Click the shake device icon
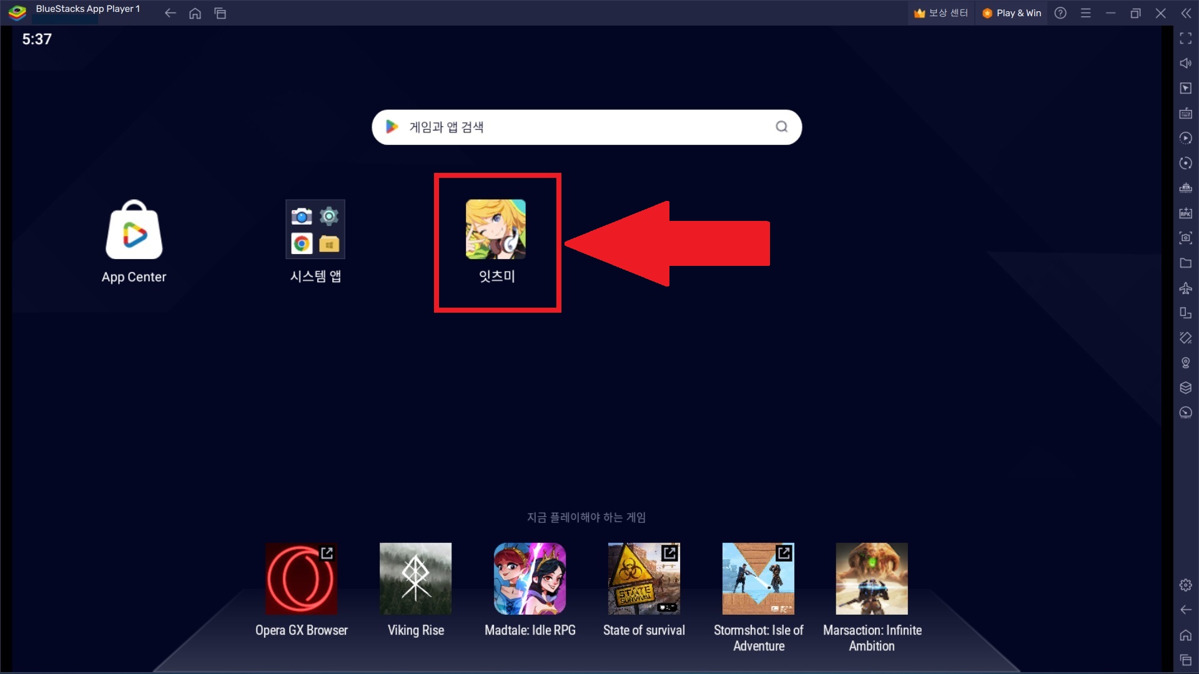Screen dimensions: 1199x674 (x=1186, y=338)
